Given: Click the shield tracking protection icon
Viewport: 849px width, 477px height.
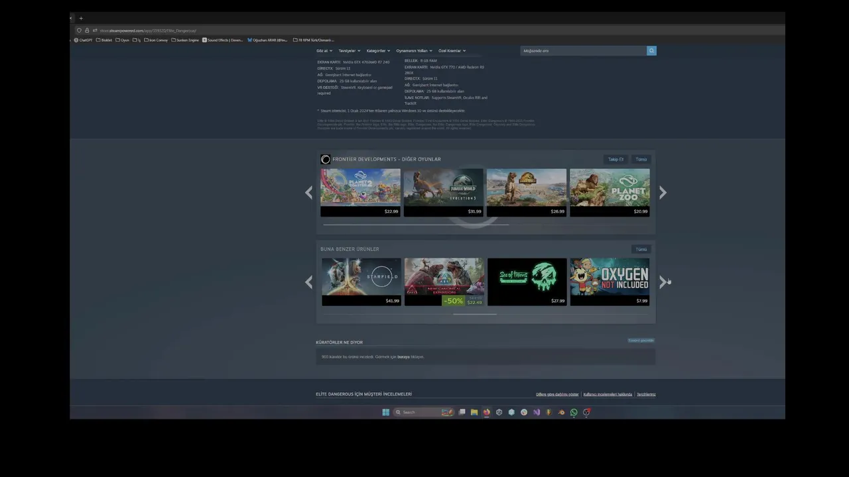Looking at the screenshot, I should coord(79,30).
